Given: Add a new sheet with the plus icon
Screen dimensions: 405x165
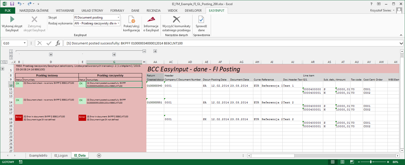Looking at the screenshot, I should tap(99, 155).
